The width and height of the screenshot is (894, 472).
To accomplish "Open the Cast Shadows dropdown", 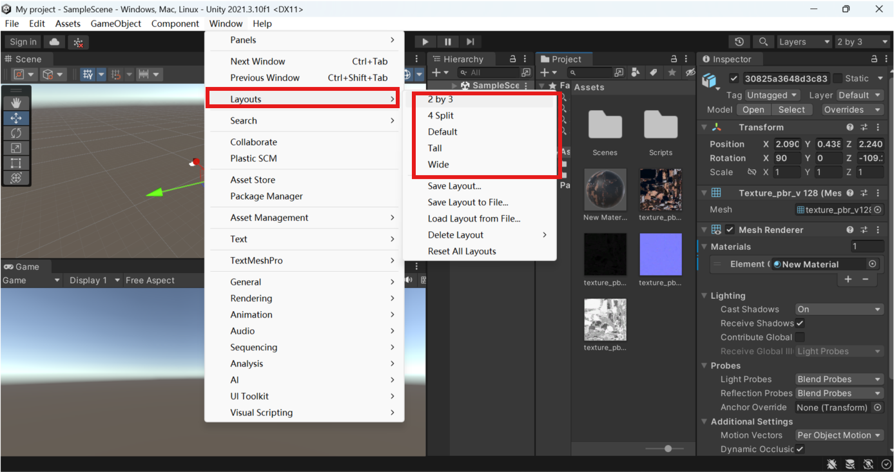I will tap(839, 310).
